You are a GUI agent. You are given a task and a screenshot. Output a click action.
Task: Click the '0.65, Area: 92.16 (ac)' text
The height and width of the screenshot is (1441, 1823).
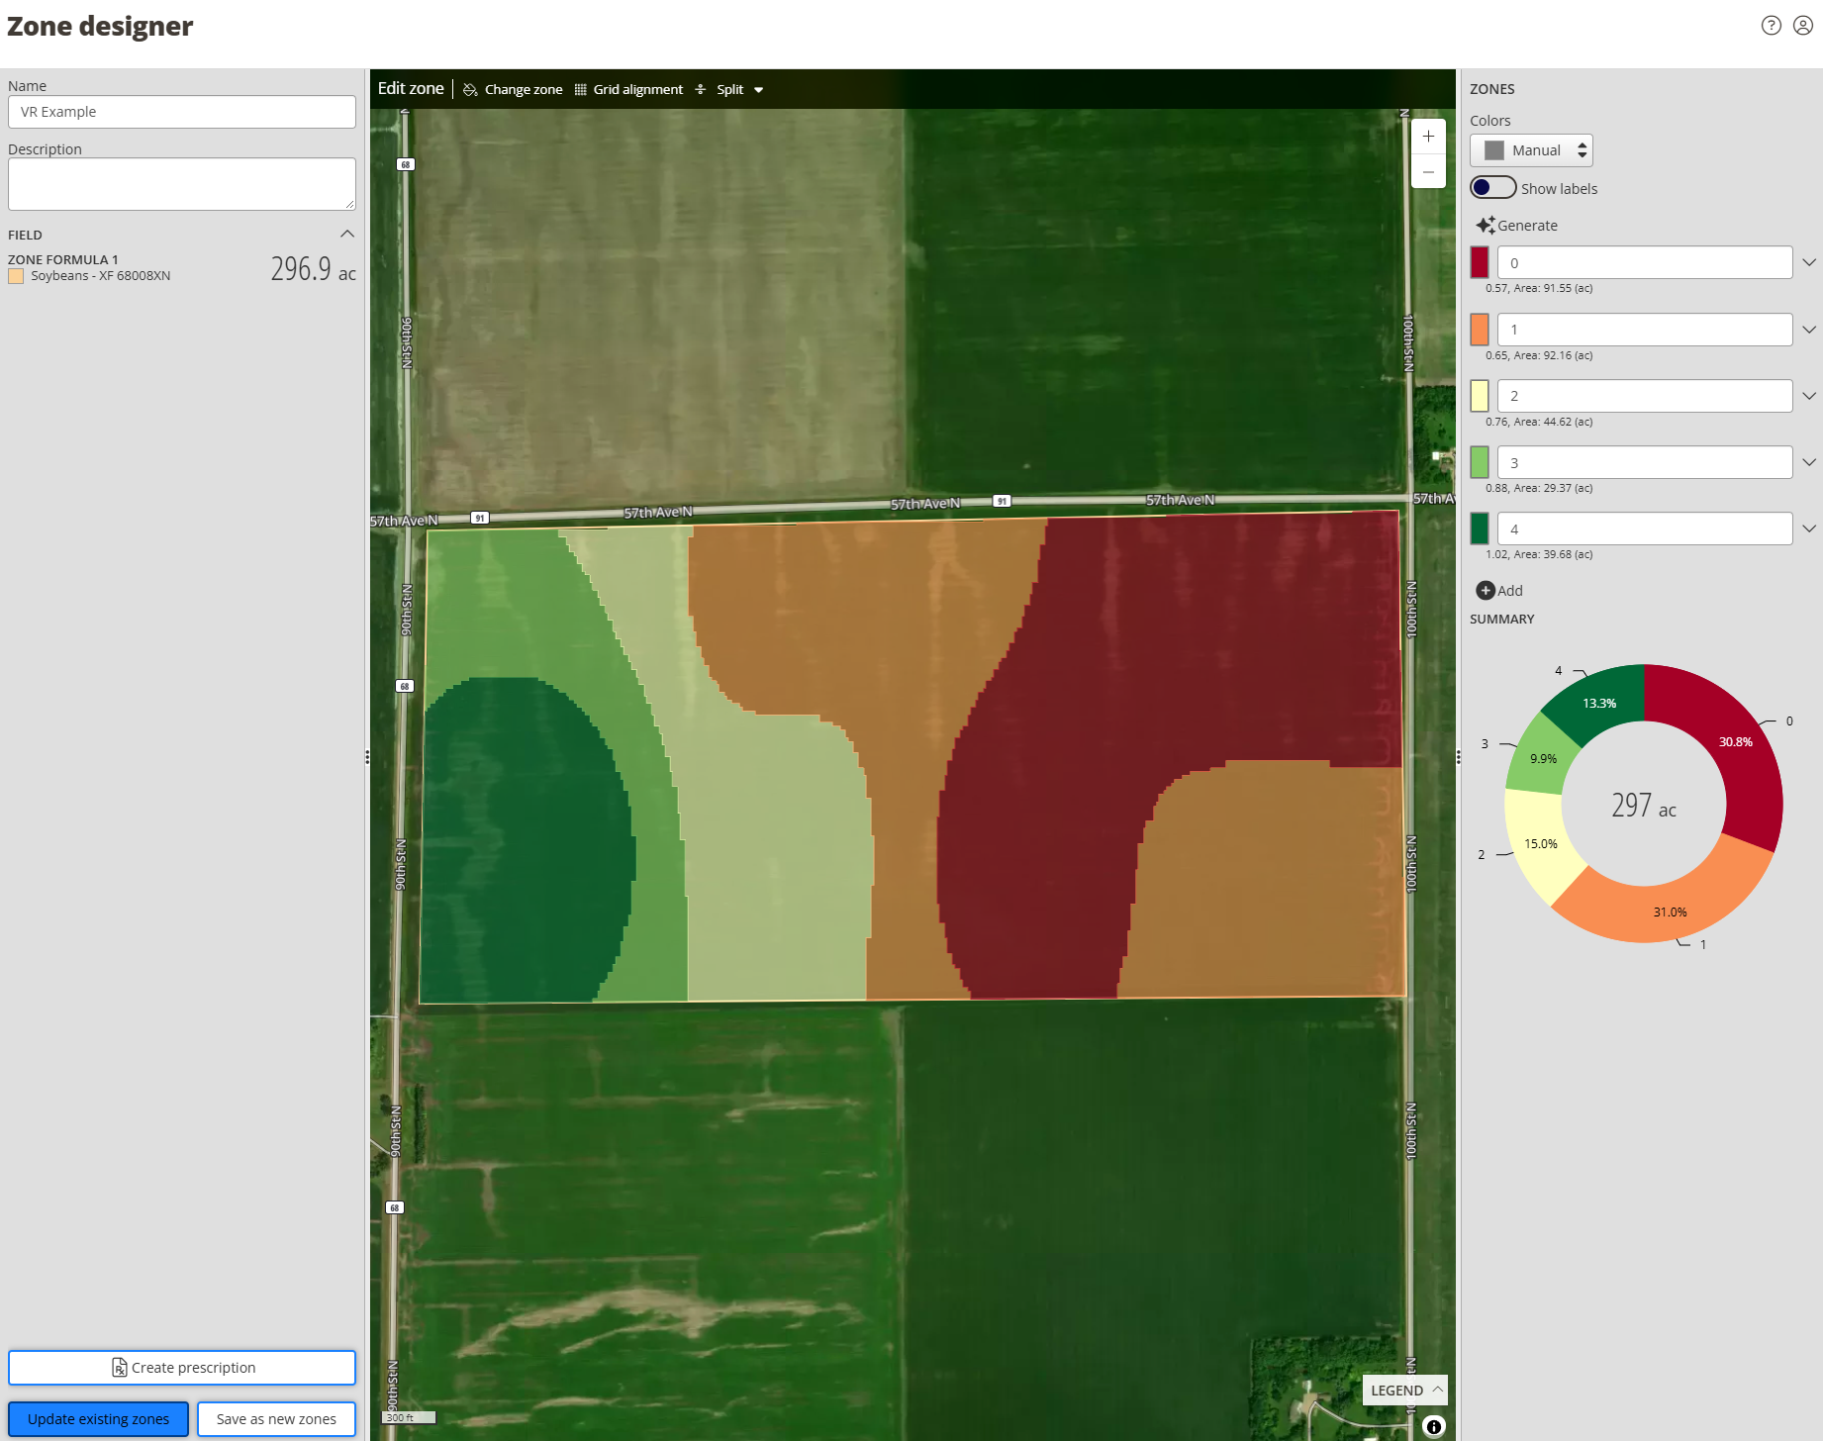pos(1539,355)
